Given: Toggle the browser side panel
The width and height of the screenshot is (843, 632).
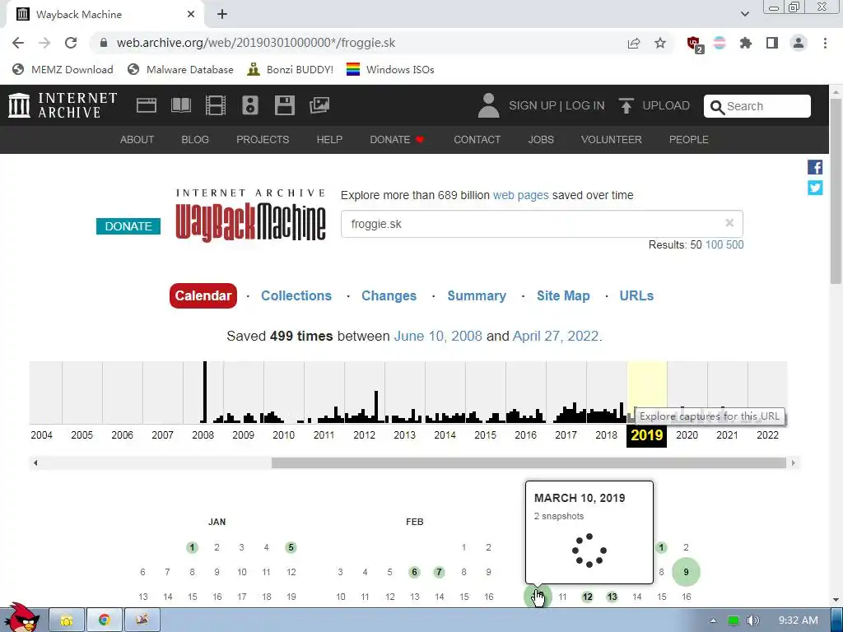Looking at the screenshot, I should click(x=772, y=43).
